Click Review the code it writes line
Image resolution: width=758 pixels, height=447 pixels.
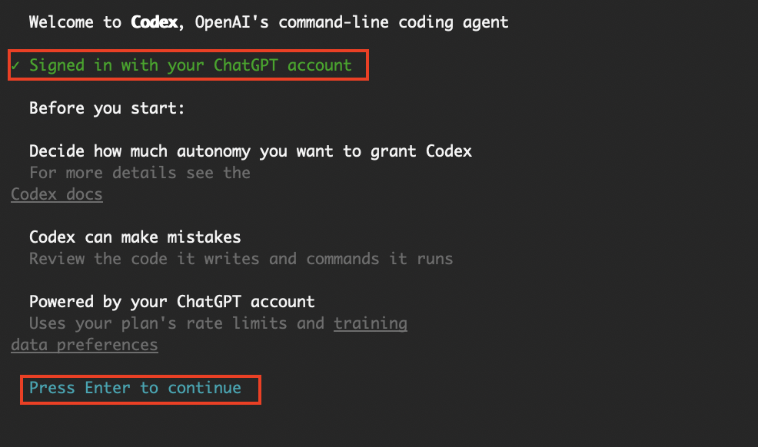tap(241, 259)
